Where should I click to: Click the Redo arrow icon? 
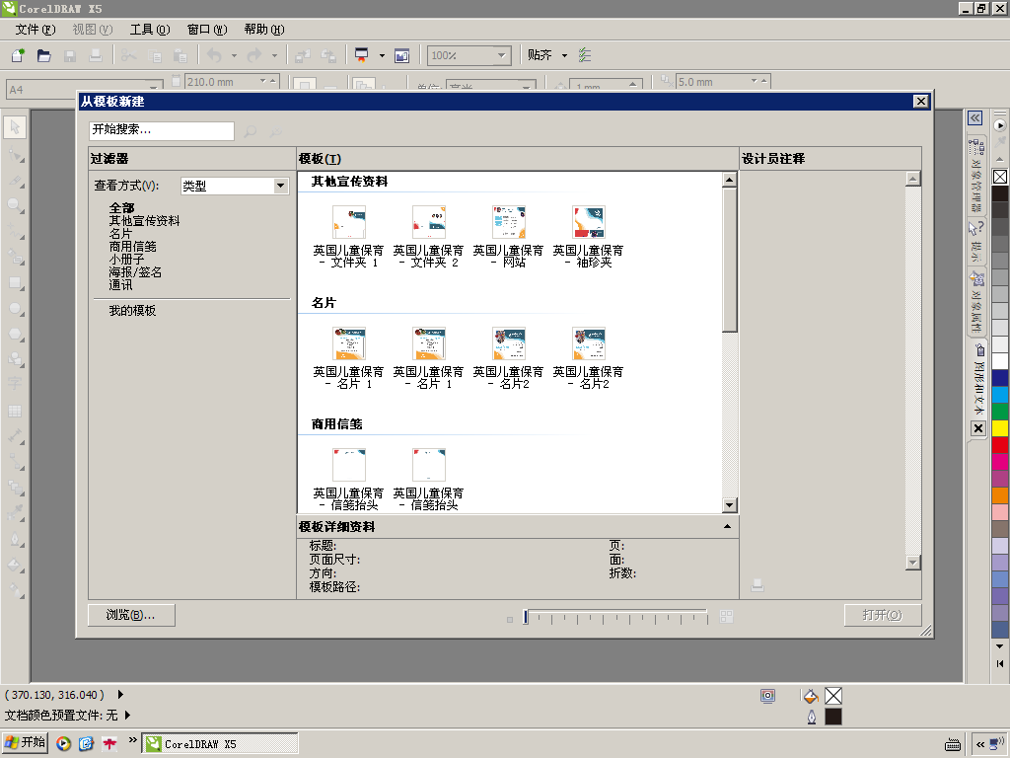[254, 55]
